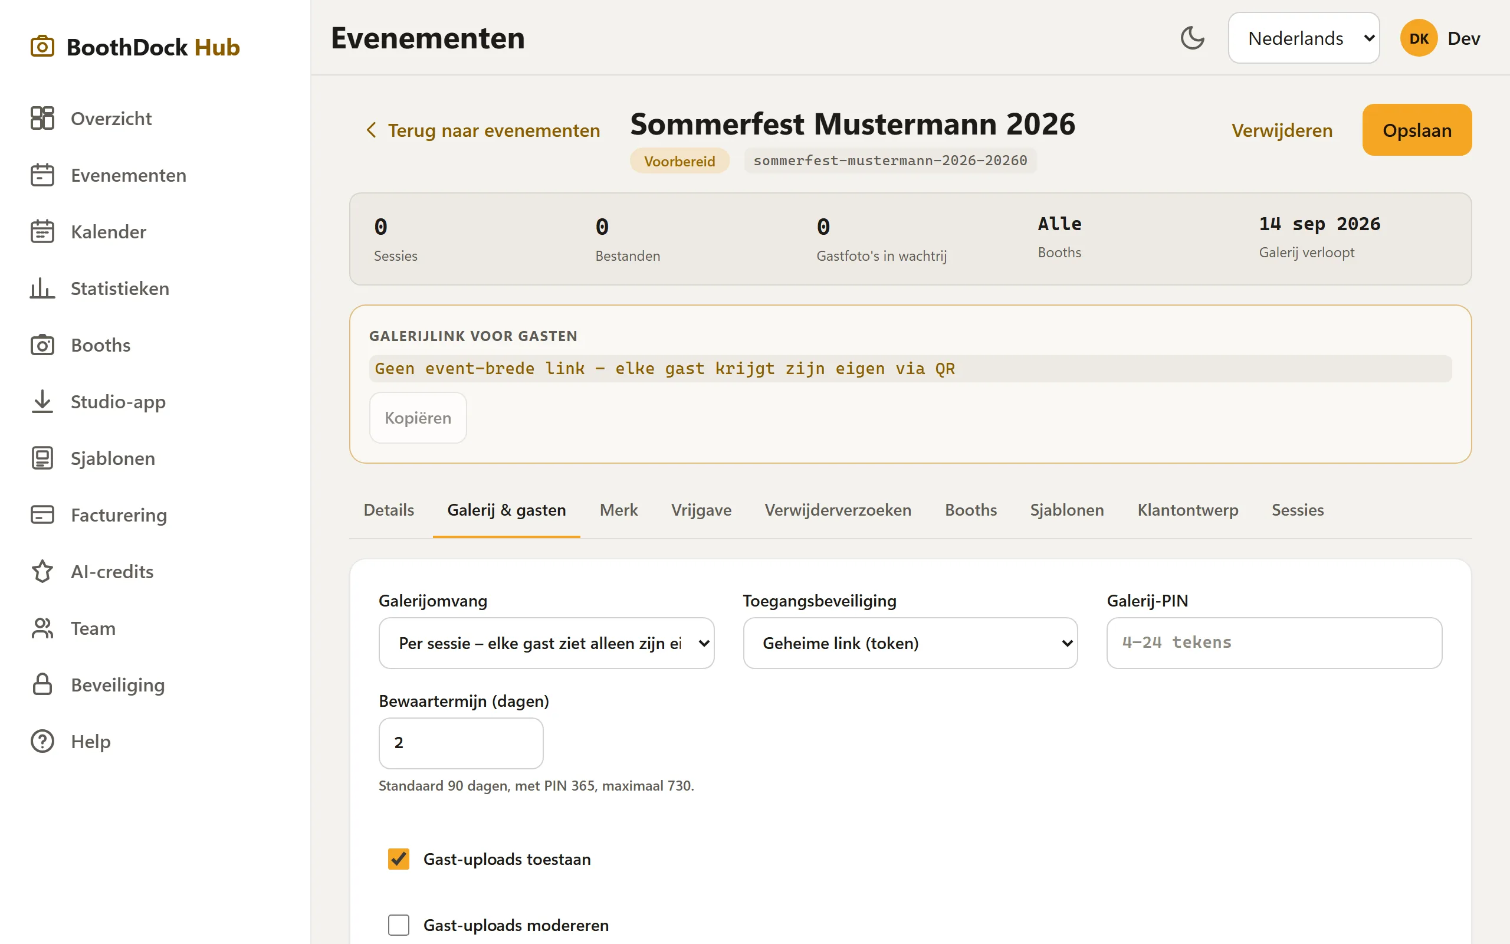Open Beveiliging via the lock icon

pos(42,685)
